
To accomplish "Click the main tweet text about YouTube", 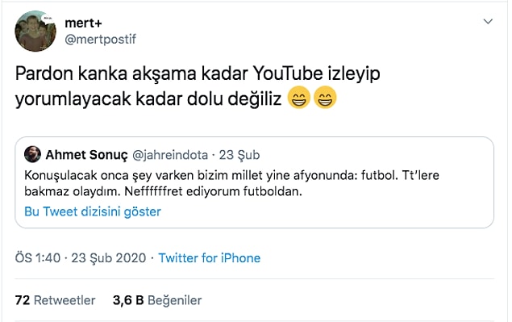I will pyautogui.click(x=198, y=86).
